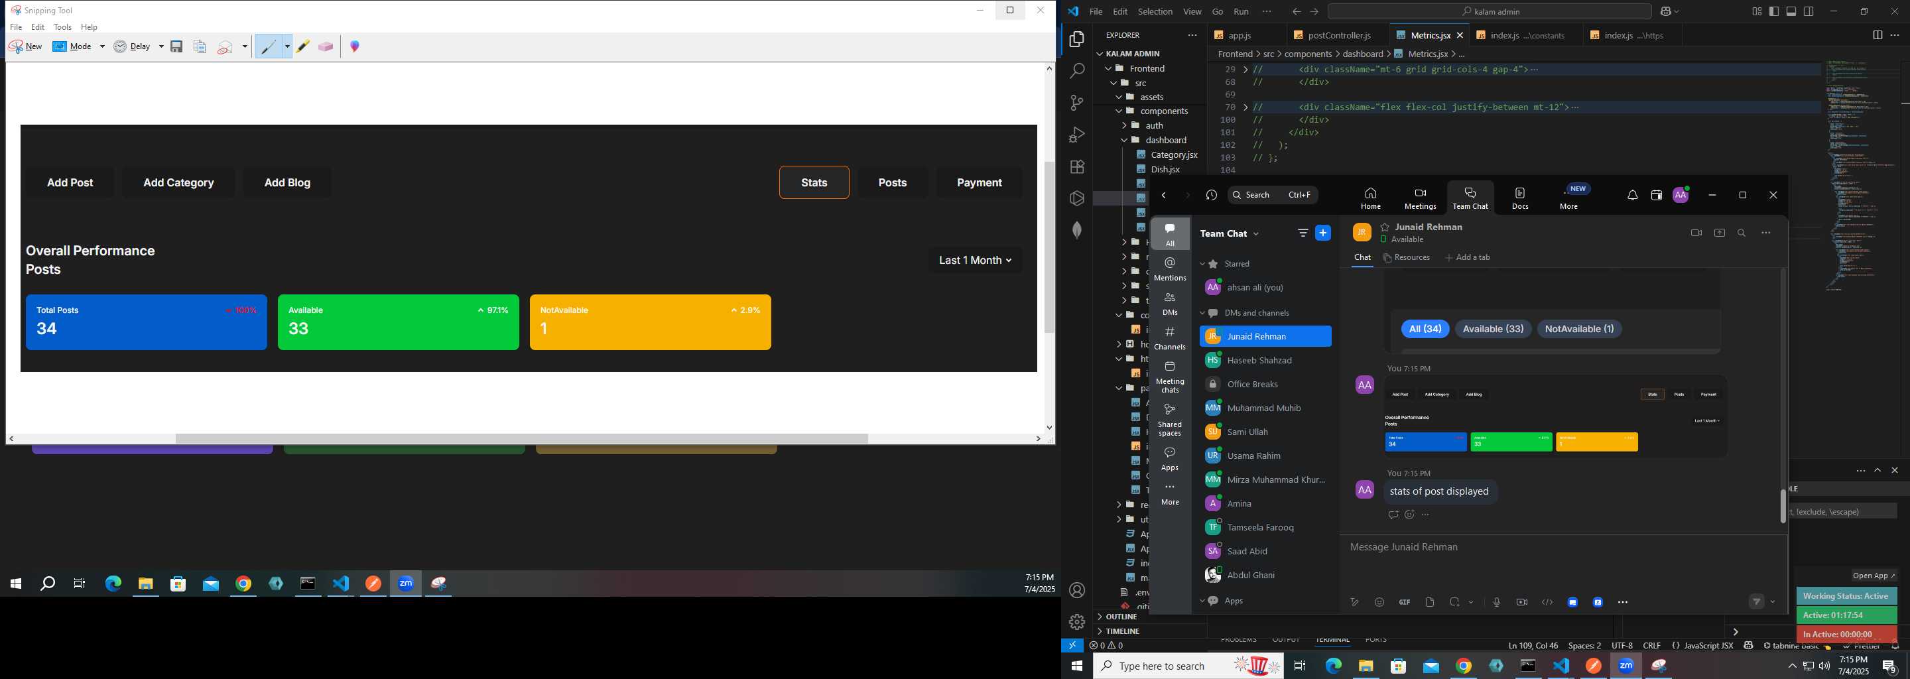Screen dimensions: 1910x679
Task: Show Mentions in Zoom sidebar
Action: coord(1170,269)
